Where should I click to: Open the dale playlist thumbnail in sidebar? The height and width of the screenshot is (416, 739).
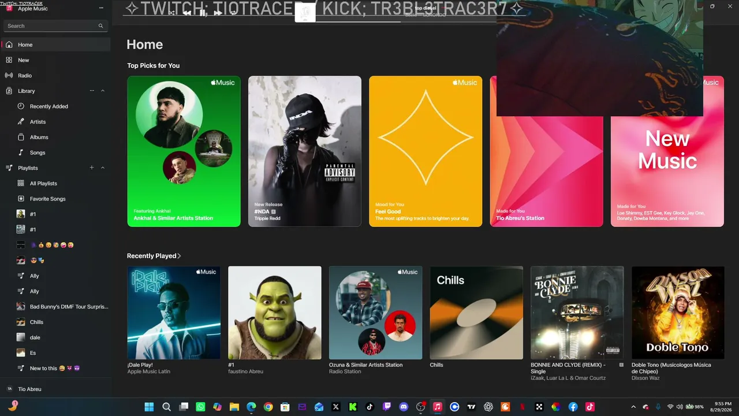coord(21,337)
